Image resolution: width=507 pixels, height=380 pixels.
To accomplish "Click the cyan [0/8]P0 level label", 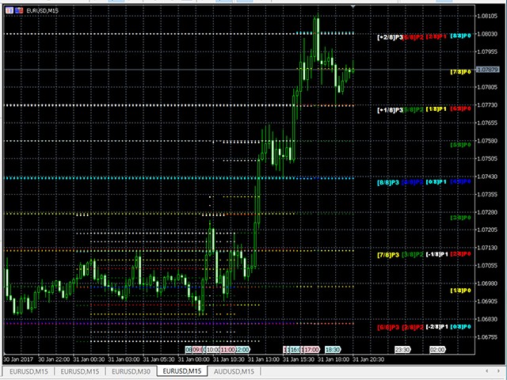I will [461, 327].
